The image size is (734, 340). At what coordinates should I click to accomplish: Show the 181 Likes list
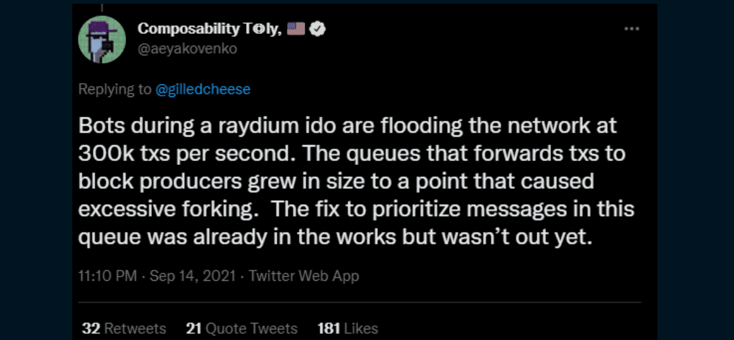[347, 328]
